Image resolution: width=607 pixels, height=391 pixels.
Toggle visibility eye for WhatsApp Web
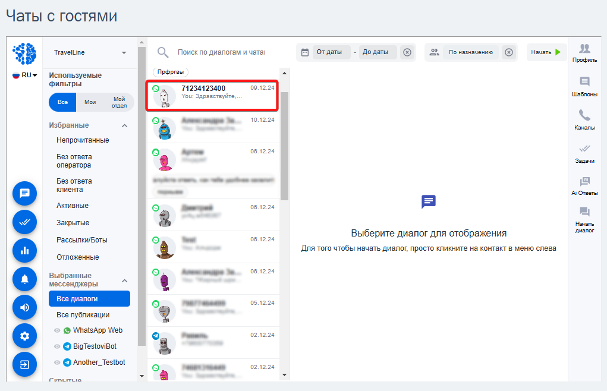57,330
